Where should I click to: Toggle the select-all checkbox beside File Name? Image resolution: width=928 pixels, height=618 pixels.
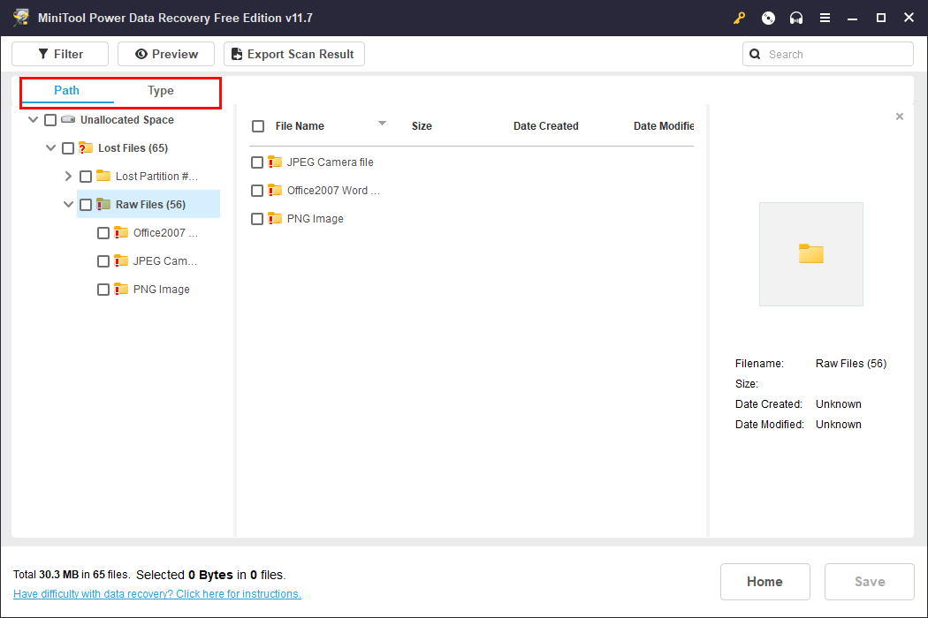tap(258, 126)
